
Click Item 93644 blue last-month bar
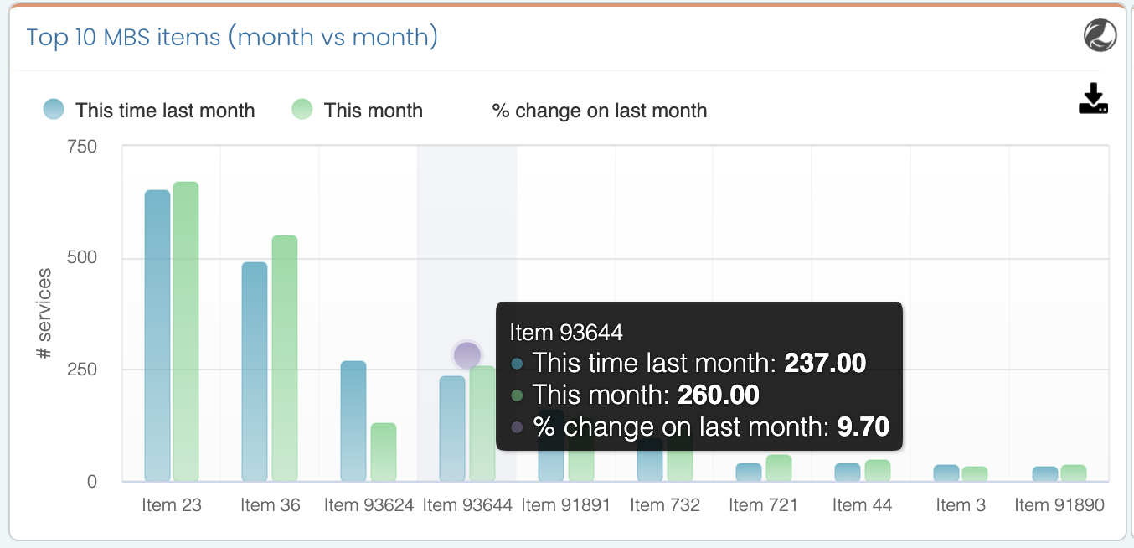(452, 427)
